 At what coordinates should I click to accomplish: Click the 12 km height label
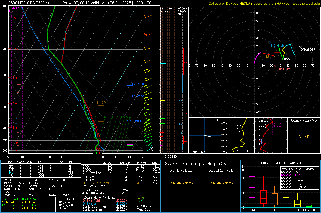[x=16, y=49]
